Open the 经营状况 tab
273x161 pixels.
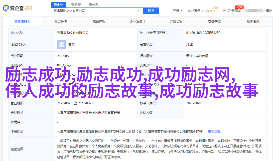(x=176, y=22)
